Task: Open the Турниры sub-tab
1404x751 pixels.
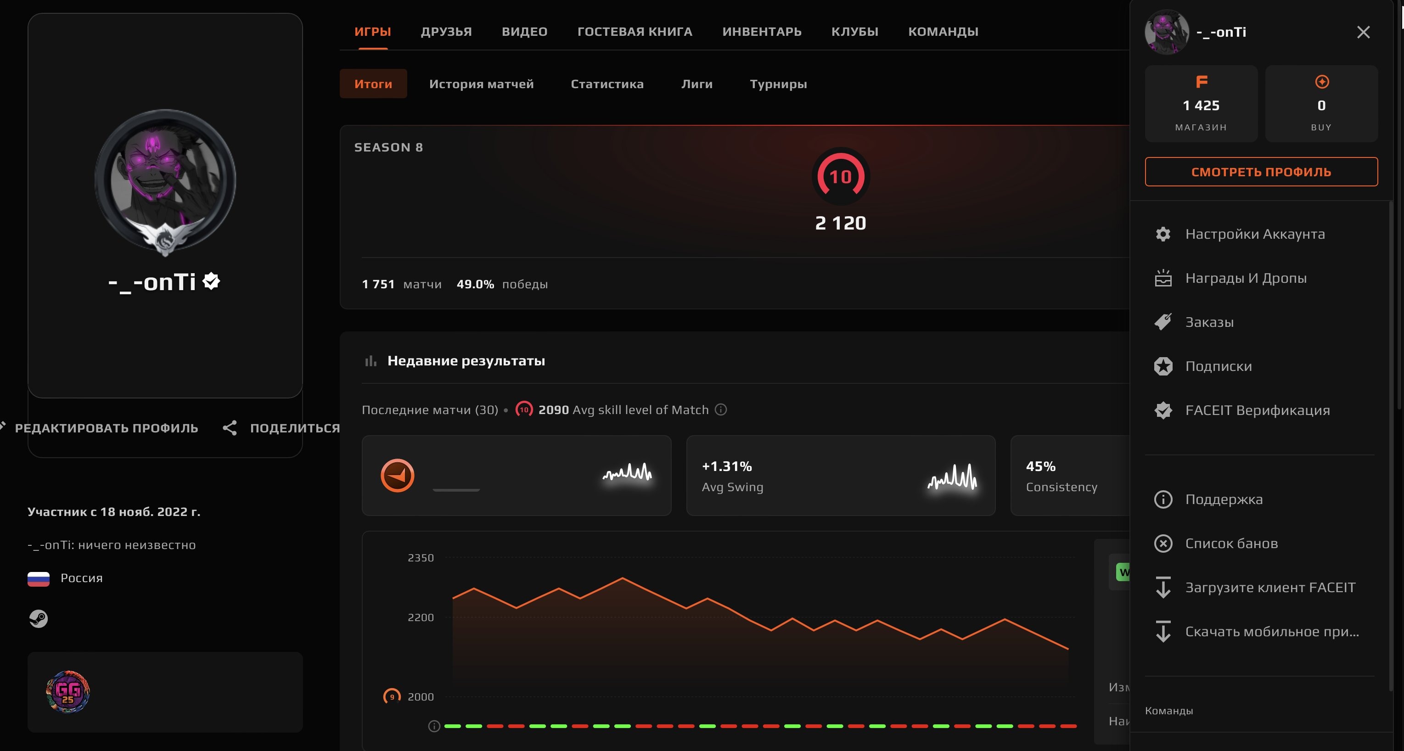Action: click(x=778, y=84)
